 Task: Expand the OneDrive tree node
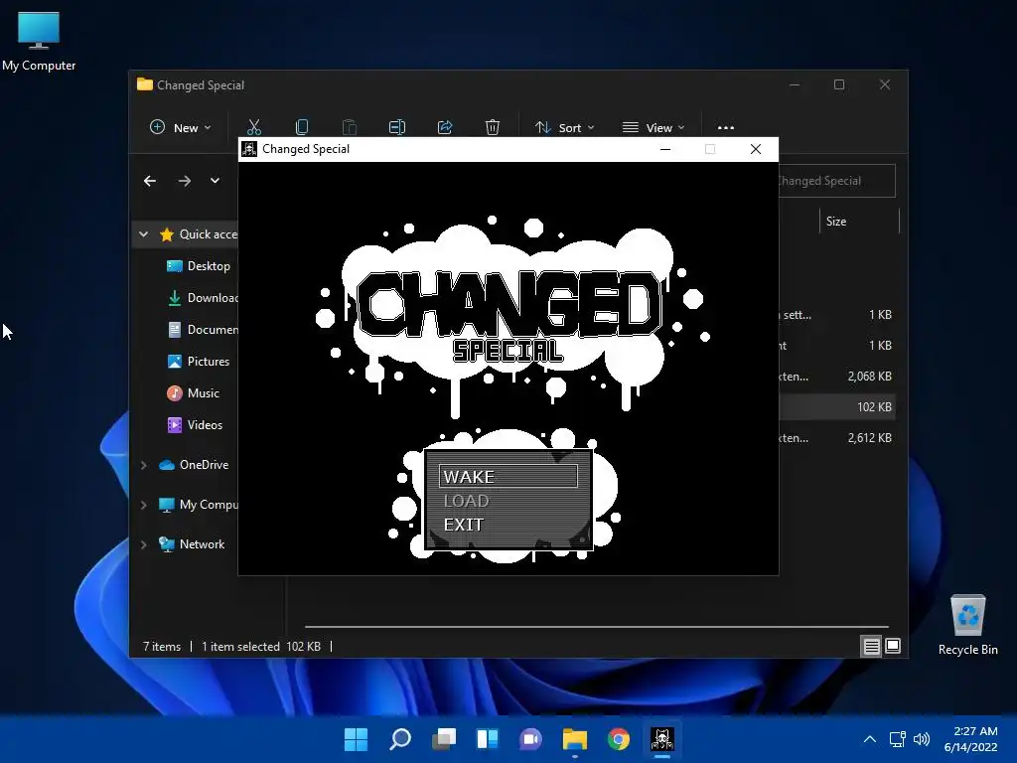(143, 465)
